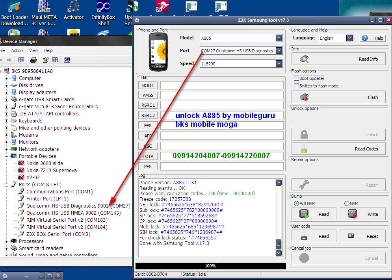Click the Device Manager print toolbar icon
Image resolution: width=392 pixels, height=280 pixels.
coord(33,60)
